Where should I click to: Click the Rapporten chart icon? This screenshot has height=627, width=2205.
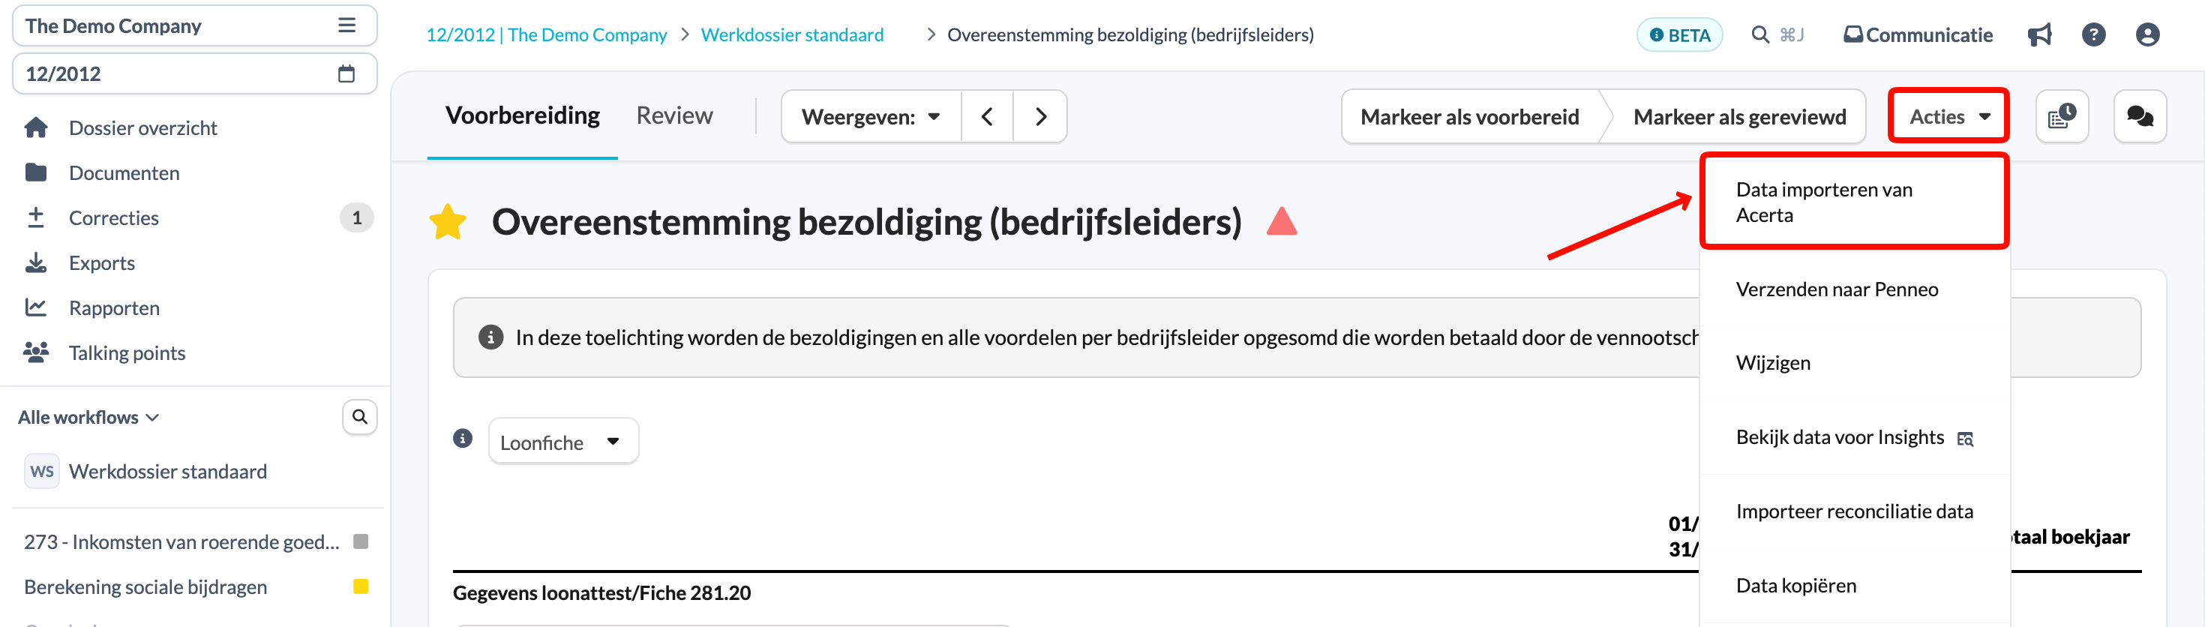[x=36, y=307]
